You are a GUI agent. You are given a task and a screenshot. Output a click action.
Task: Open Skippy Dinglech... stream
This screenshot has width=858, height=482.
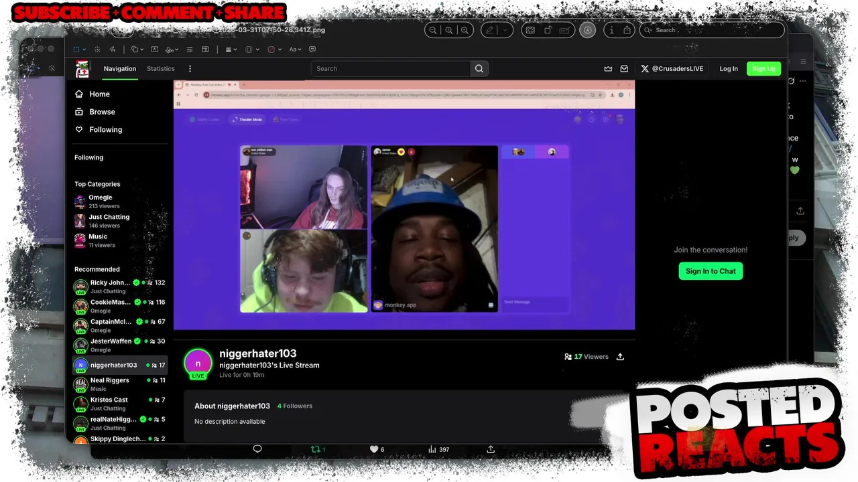click(x=119, y=439)
